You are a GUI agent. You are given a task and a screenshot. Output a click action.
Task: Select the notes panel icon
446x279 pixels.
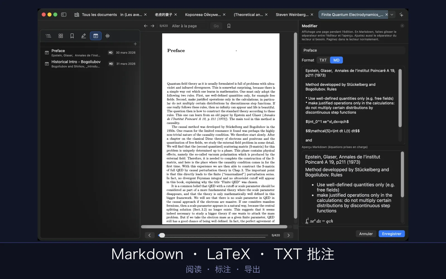pos(96,36)
